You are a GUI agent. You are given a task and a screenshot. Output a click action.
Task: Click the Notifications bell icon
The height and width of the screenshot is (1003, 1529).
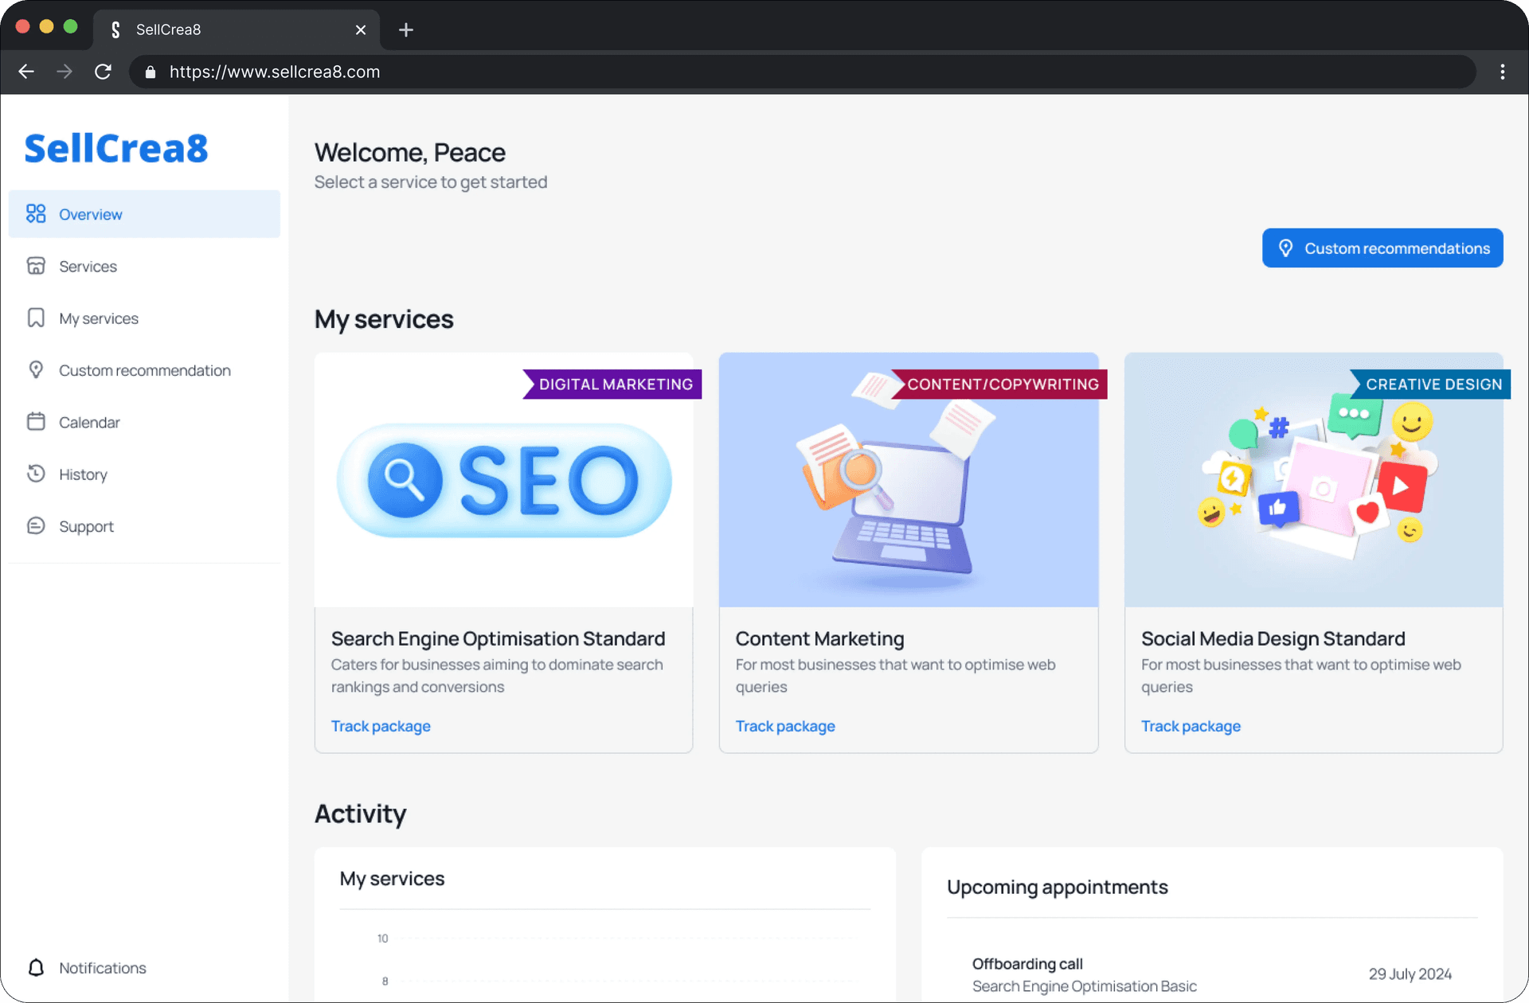37,967
